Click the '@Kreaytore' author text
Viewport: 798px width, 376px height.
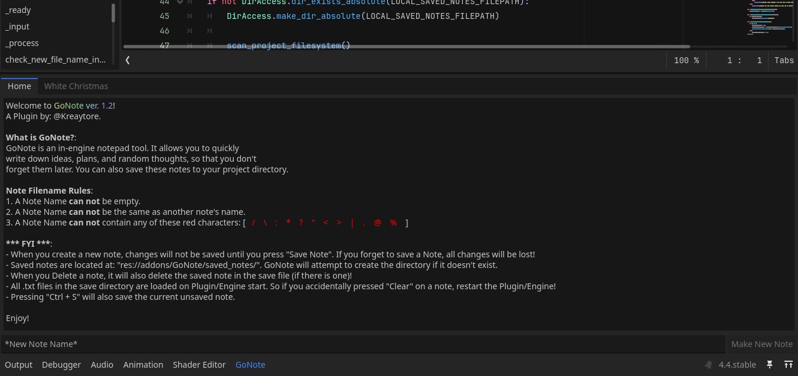(77, 116)
